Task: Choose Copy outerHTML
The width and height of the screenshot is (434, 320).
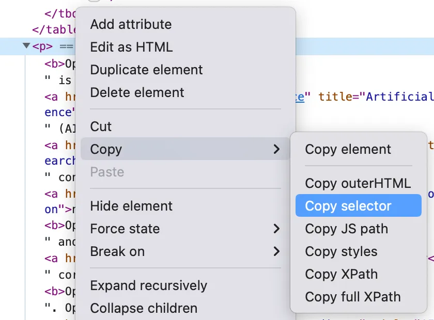Action: pyautogui.click(x=358, y=183)
